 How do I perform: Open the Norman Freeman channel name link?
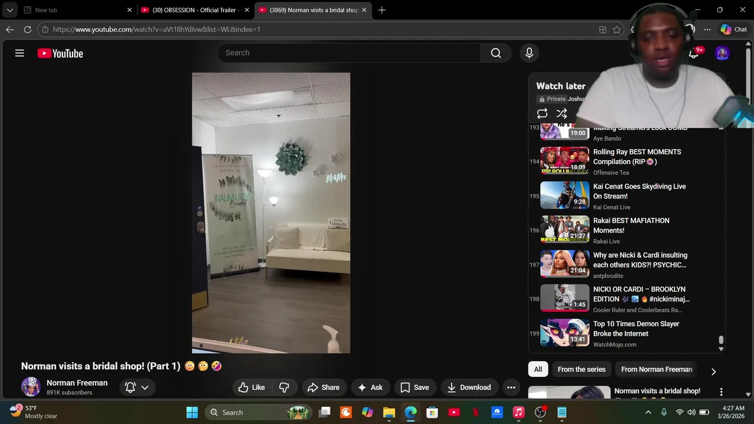[x=77, y=383]
